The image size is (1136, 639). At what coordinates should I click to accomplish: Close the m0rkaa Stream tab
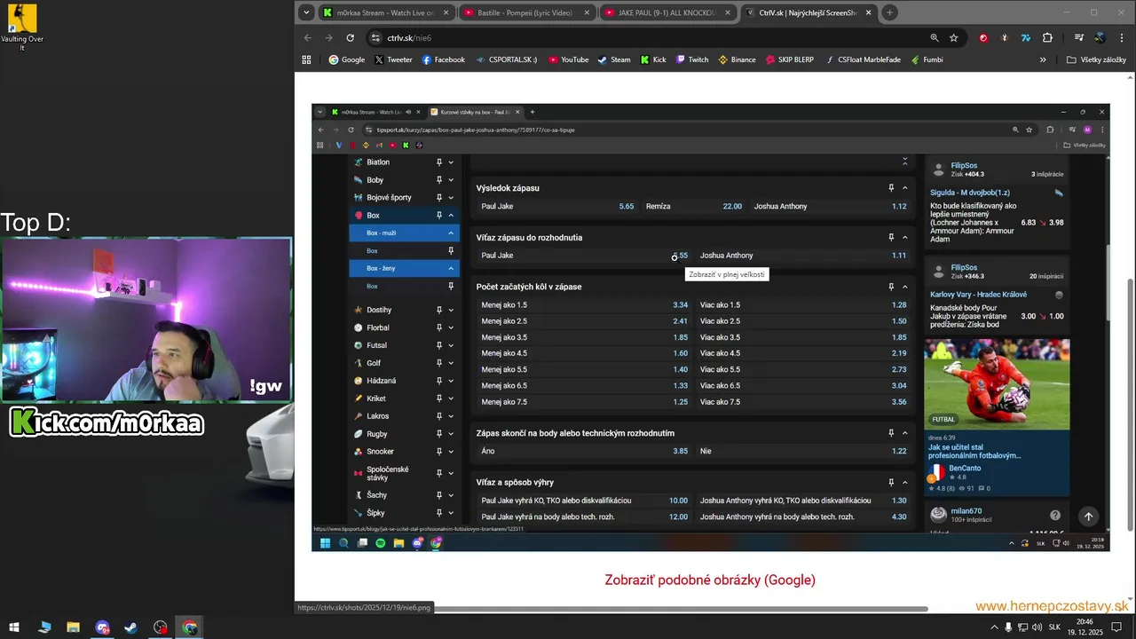pos(446,12)
